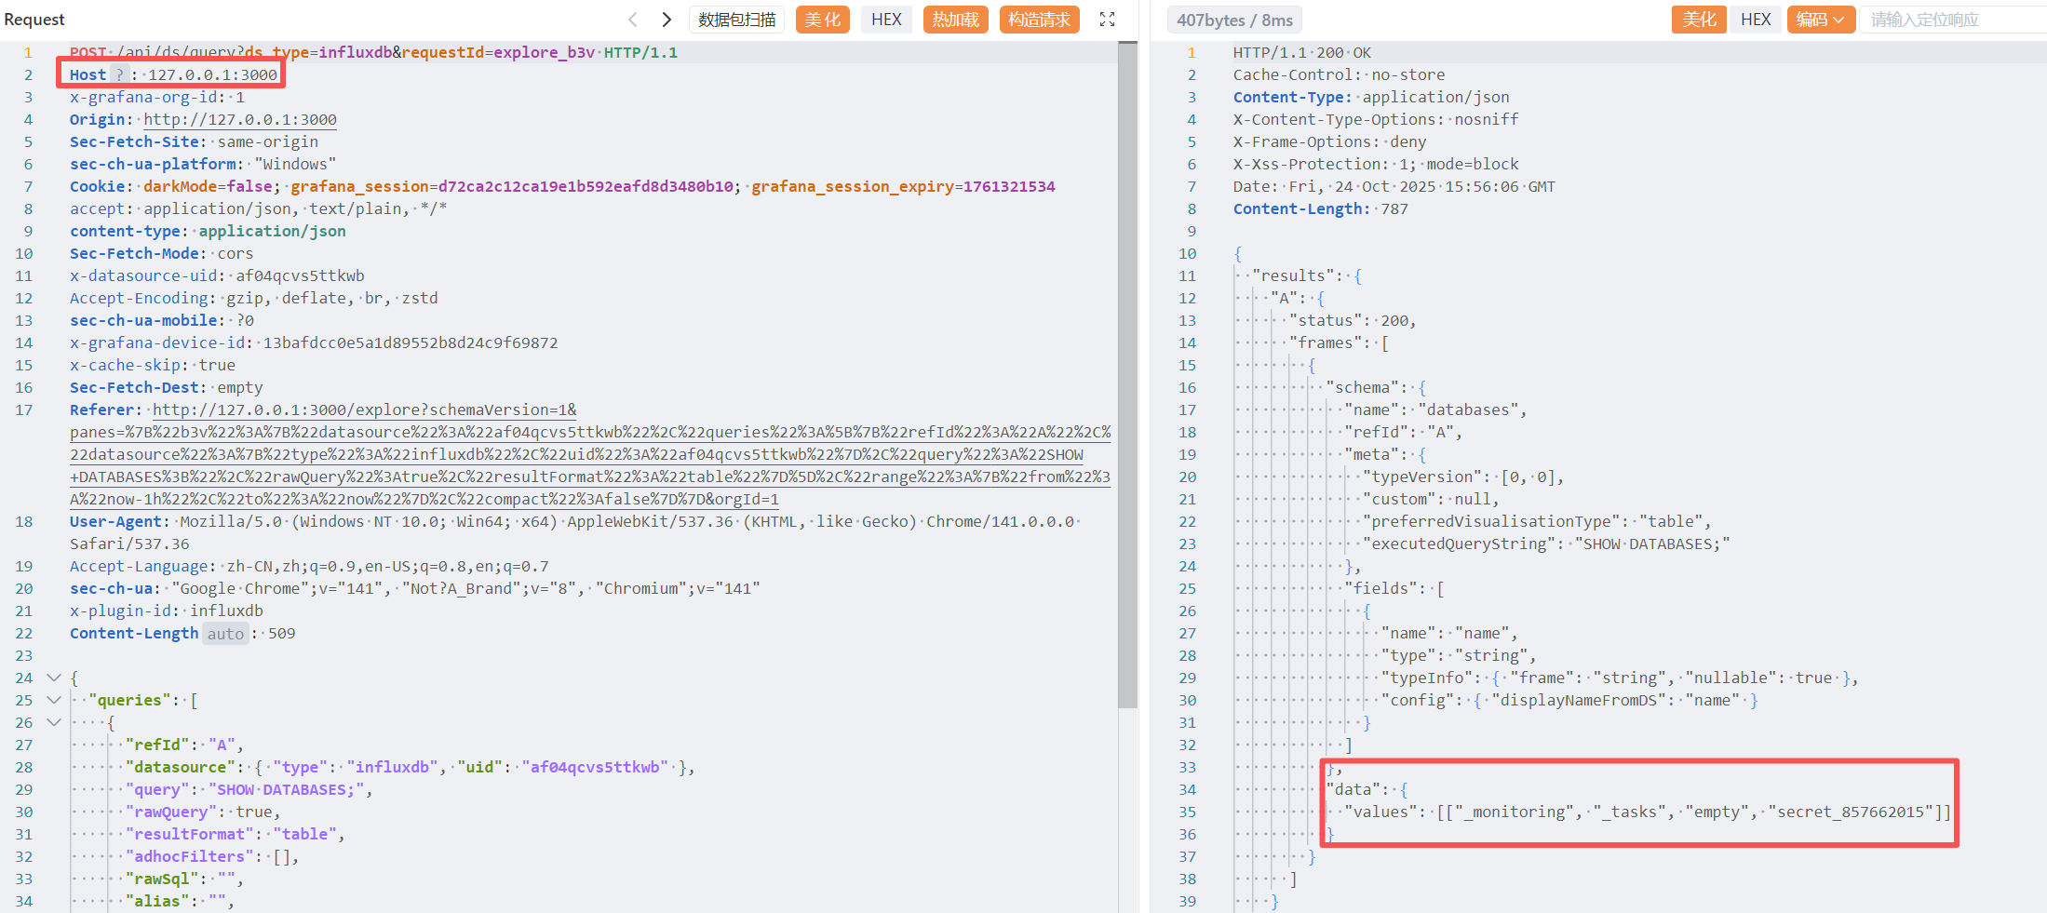Toggle HEX view in the Request panel

coord(886,20)
